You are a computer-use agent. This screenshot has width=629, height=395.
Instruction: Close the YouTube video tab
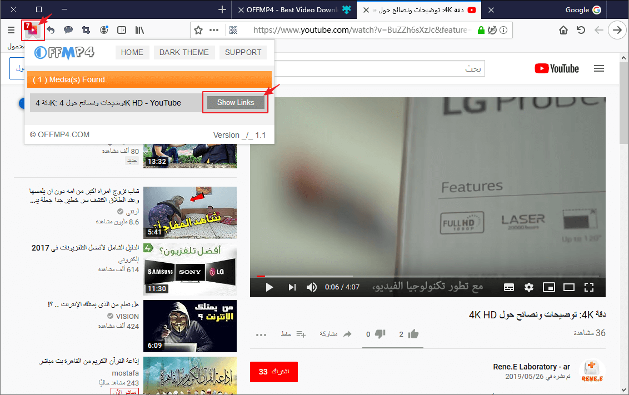point(366,10)
